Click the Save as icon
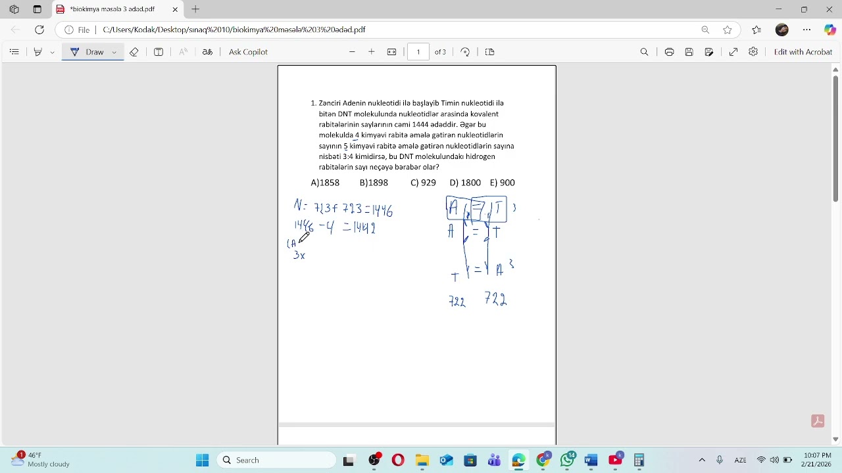 coord(709,52)
